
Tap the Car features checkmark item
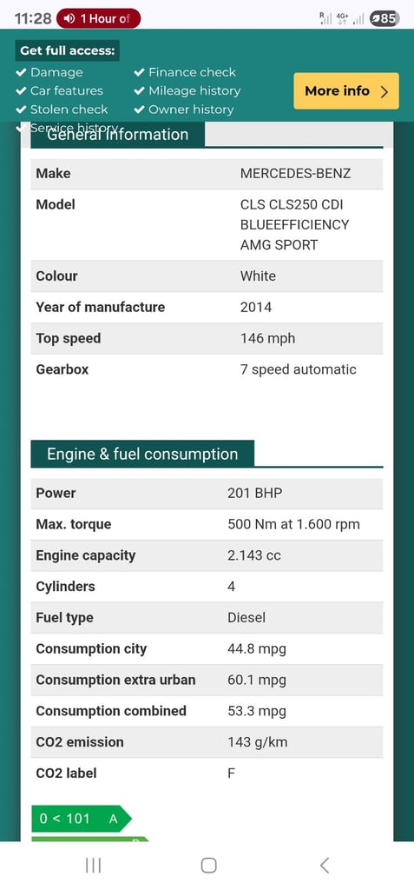click(x=60, y=90)
